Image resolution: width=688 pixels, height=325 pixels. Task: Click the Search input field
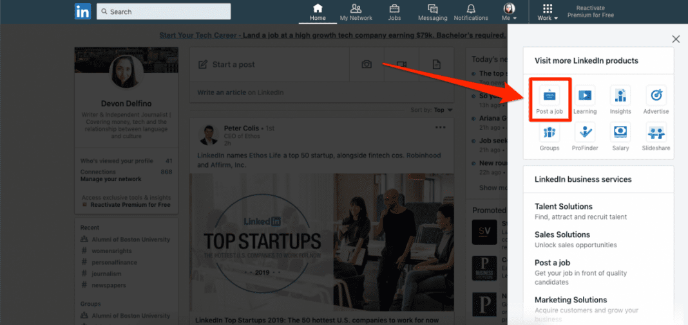click(x=164, y=12)
